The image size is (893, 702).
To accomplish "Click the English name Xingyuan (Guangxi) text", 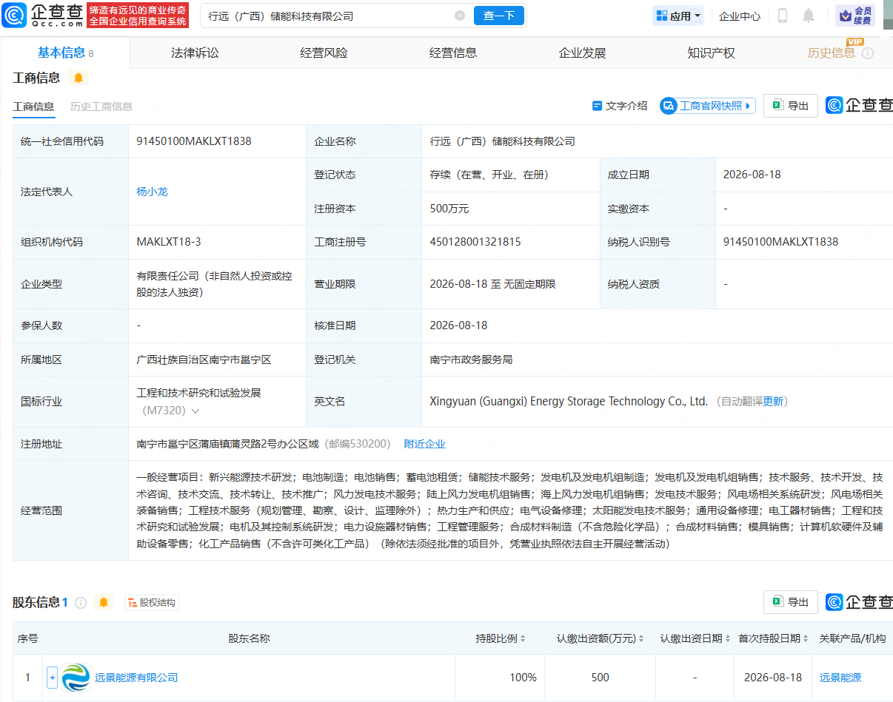I will (x=569, y=402).
